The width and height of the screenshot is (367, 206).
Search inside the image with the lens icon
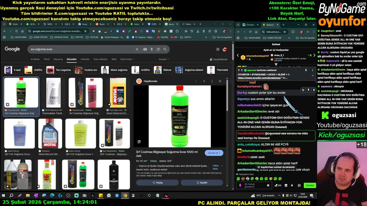(139, 142)
